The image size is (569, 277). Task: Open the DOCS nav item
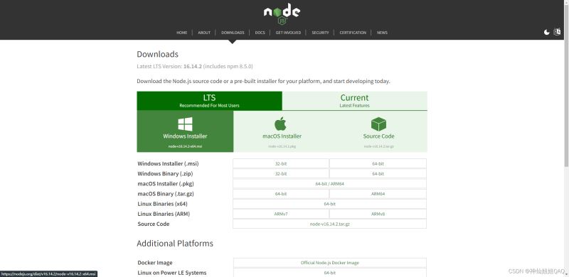pyautogui.click(x=260, y=33)
